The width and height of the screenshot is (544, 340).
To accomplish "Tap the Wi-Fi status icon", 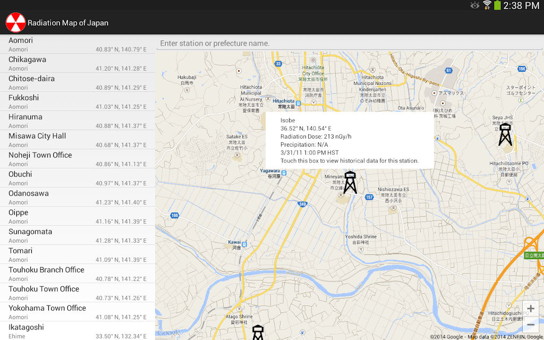I will [x=487, y=5].
